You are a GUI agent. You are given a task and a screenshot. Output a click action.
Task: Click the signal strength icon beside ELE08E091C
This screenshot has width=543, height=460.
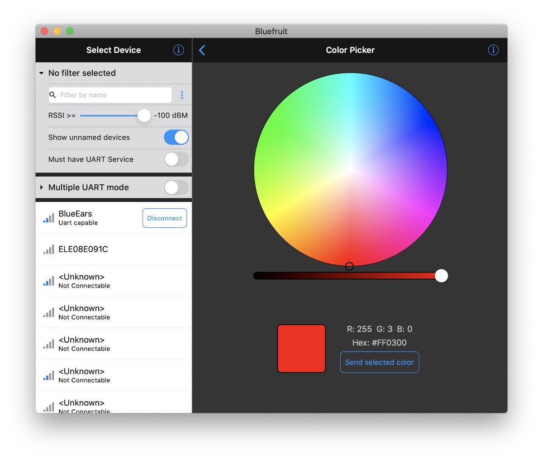point(48,249)
